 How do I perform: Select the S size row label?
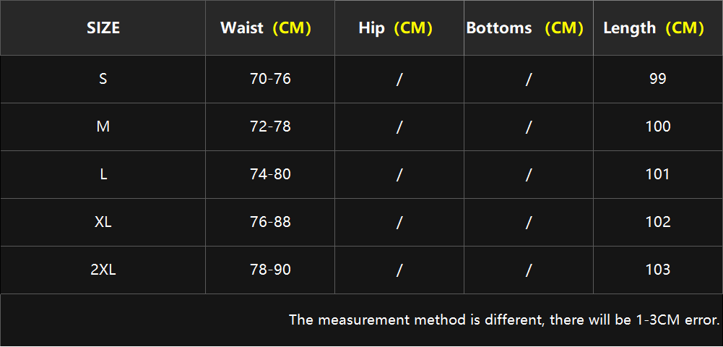(103, 79)
